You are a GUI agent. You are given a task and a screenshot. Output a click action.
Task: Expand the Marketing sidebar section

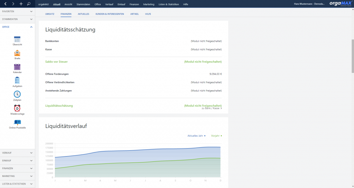pos(17,176)
